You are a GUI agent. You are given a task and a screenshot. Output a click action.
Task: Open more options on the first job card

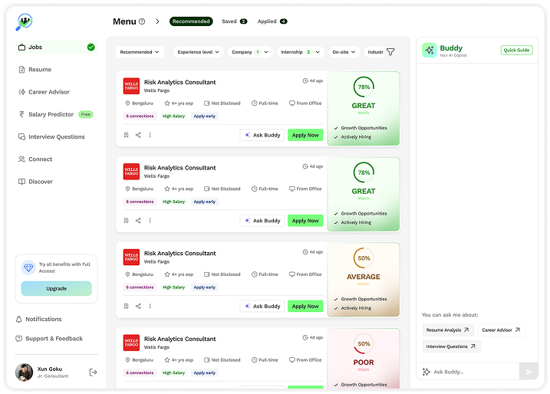click(x=150, y=135)
